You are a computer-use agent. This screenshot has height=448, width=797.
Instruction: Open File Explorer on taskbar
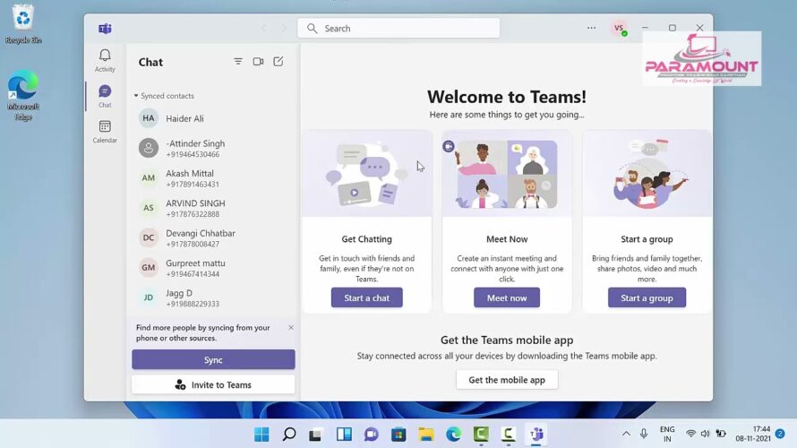(x=426, y=434)
